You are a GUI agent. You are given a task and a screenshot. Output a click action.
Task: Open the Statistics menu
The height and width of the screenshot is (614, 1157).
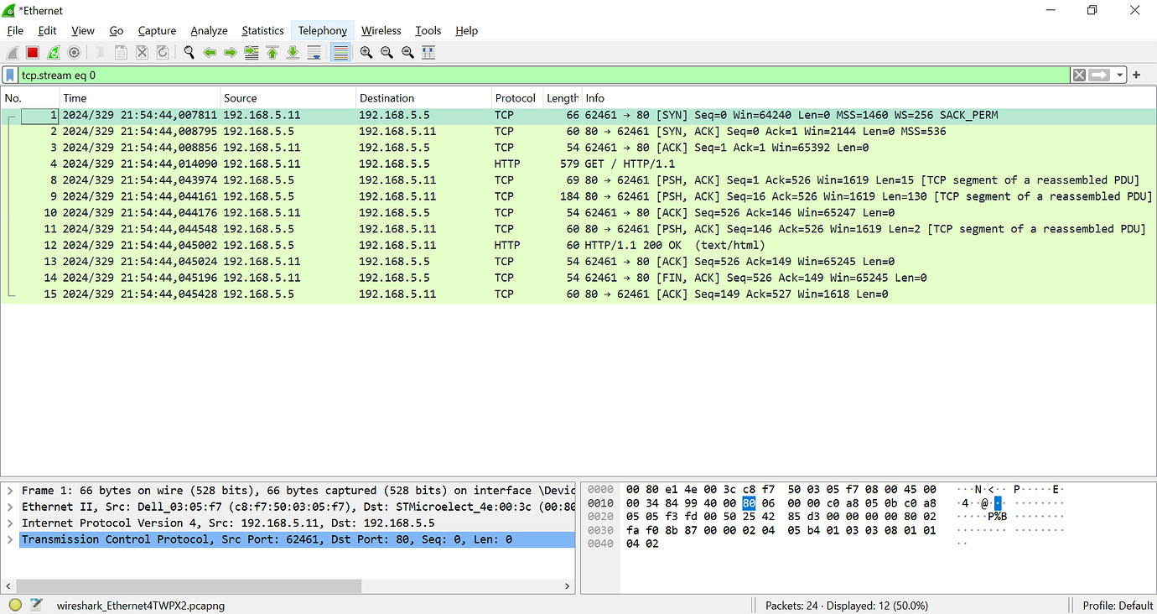(262, 30)
